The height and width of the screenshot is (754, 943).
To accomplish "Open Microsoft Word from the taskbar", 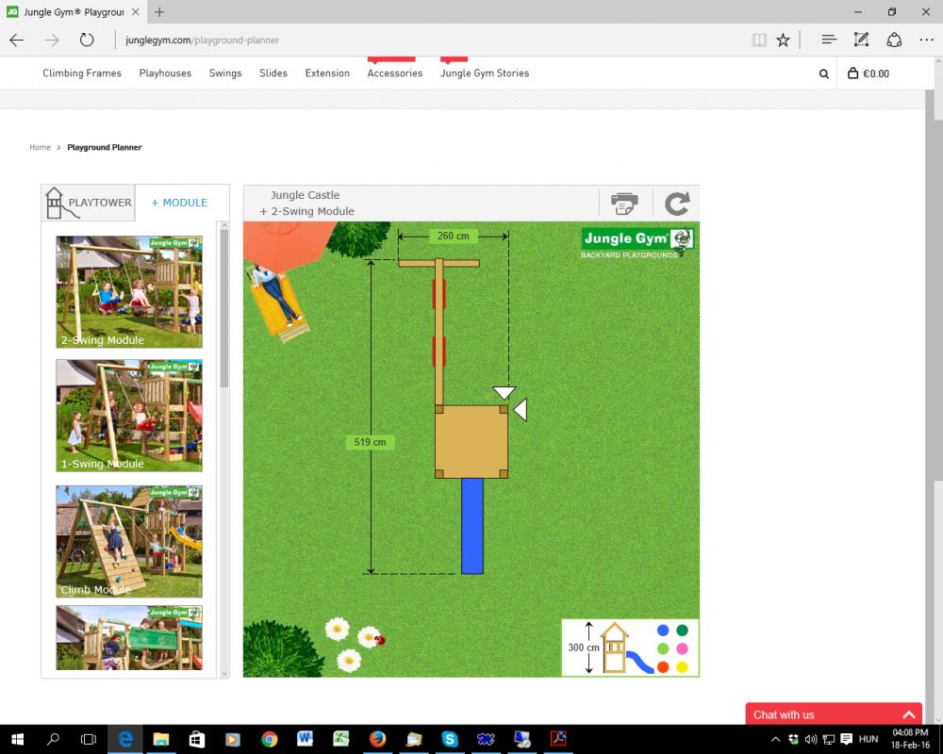I will point(305,739).
